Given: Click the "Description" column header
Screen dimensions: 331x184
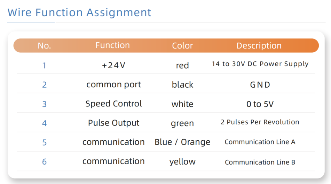Looking at the screenshot, I should [259, 46].
